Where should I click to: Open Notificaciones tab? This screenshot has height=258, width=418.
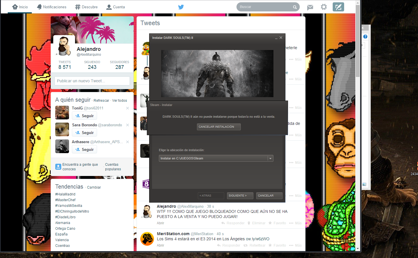click(x=52, y=7)
